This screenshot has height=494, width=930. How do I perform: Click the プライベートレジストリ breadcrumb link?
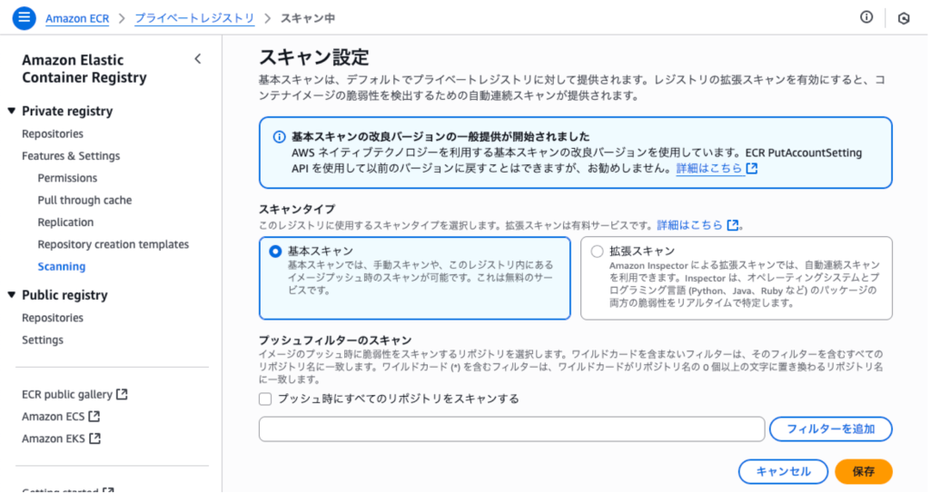[195, 17]
